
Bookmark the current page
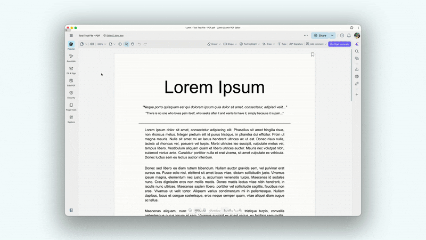tap(313, 55)
